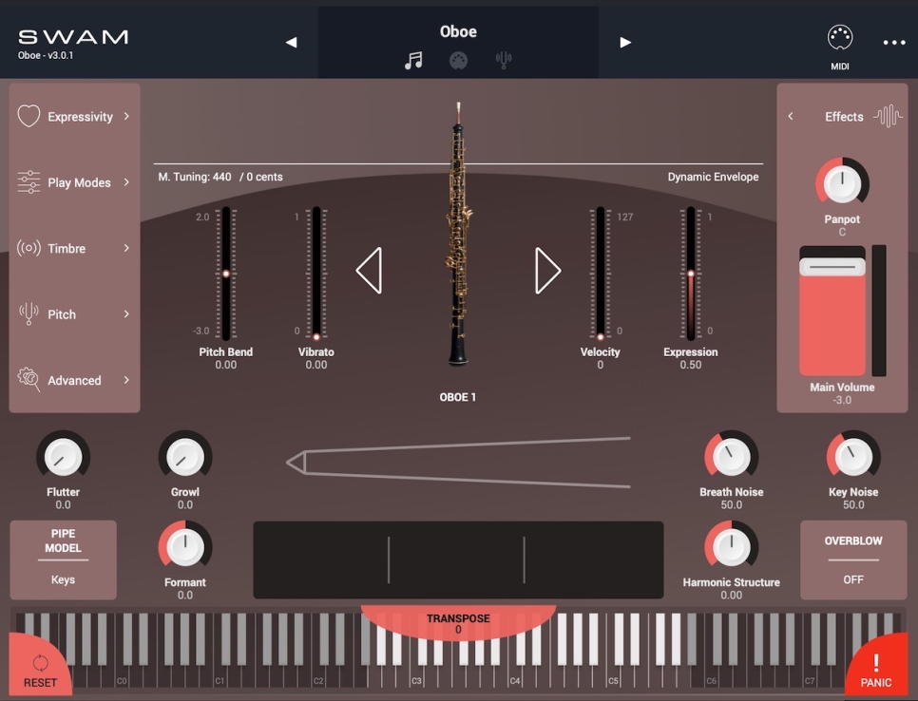Image resolution: width=918 pixels, height=701 pixels.
Task: Open the MIDI settings icon
Action: click(x=839, y=38)
